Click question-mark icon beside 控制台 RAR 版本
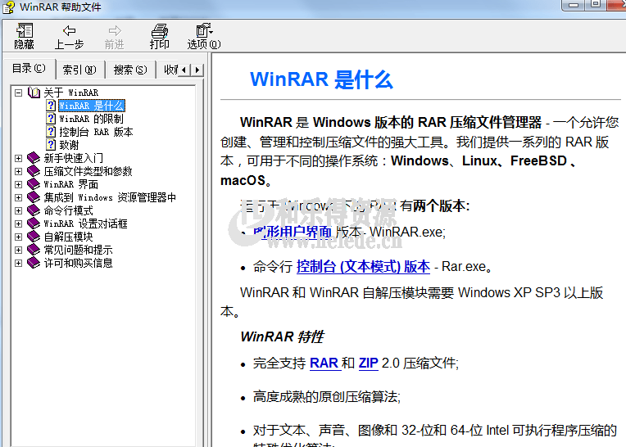This screenshot has width=626, height=447. (51, 132)
